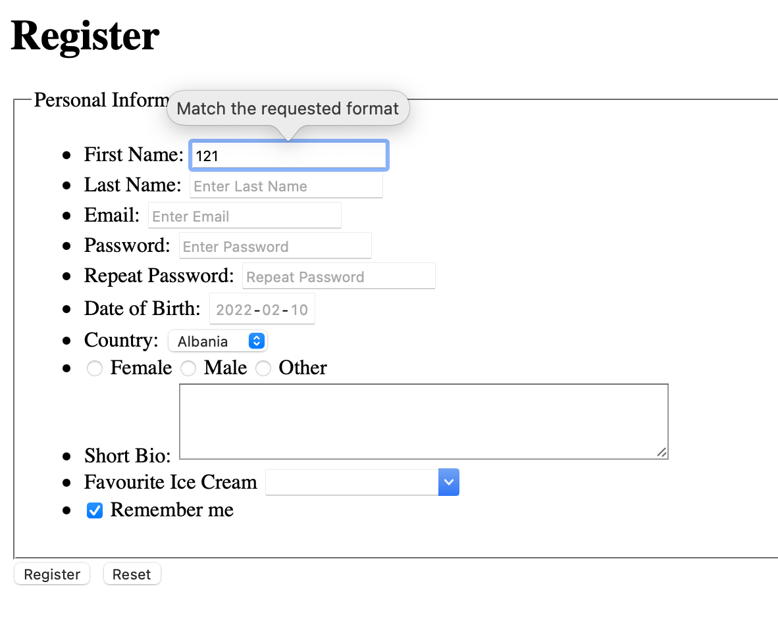This screenshot has width=778, height=638.
Task: Click the Repeat Password input
Action: [338, 276]
